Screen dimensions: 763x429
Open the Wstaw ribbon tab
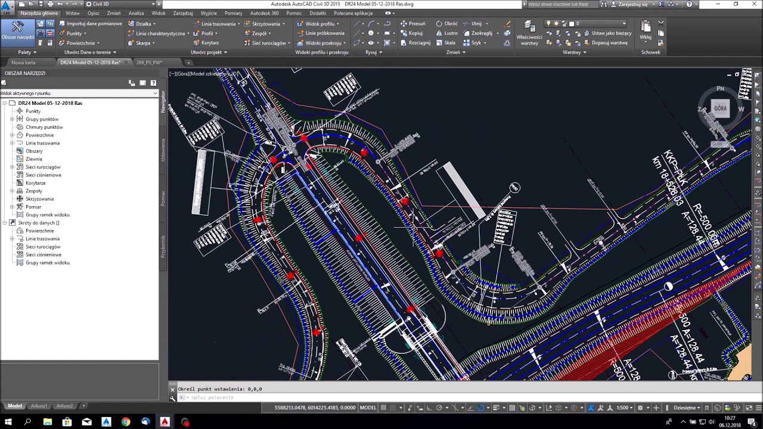point(73,13)
